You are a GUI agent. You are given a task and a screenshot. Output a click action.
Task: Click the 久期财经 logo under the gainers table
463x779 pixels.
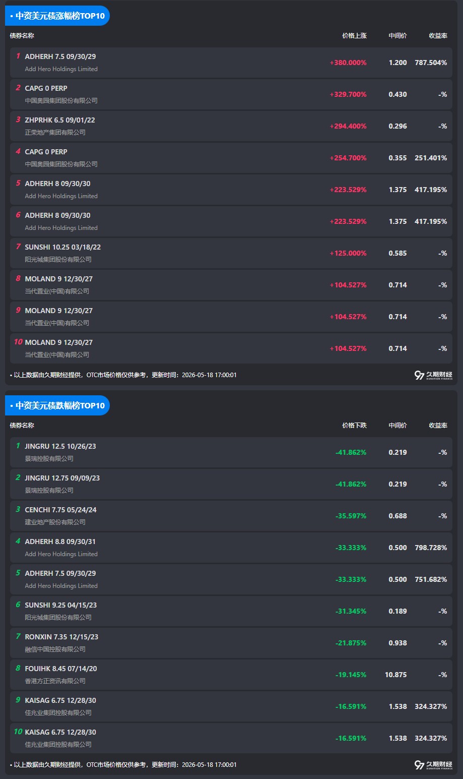[433, 375]
